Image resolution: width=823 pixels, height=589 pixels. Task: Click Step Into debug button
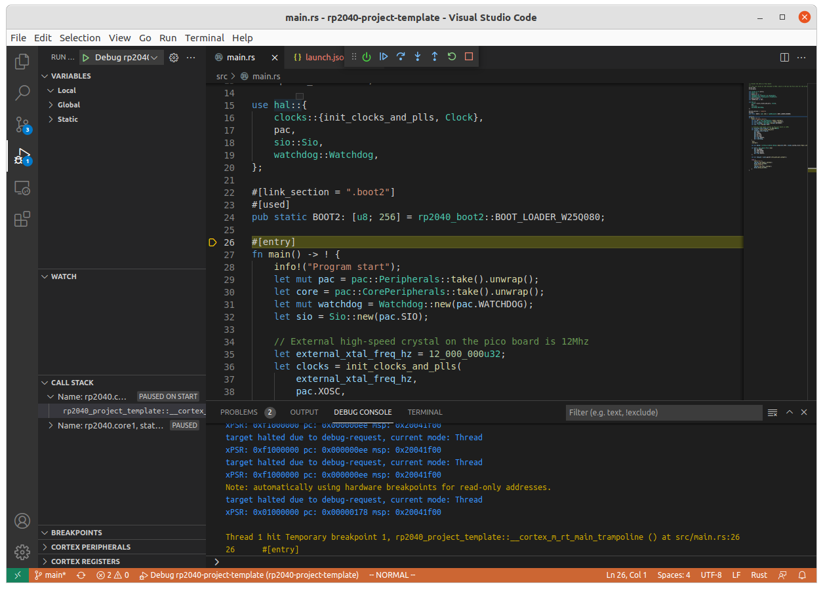[418, 57]
